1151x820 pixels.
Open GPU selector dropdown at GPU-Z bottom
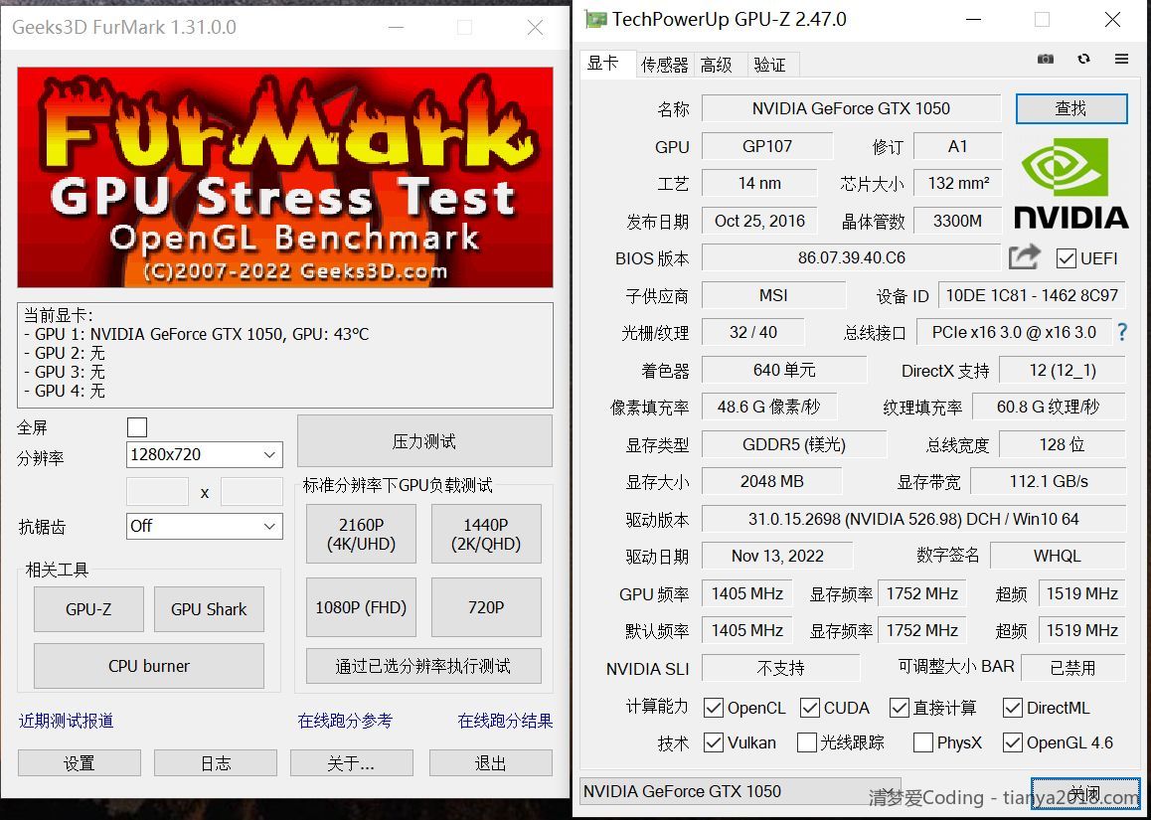tap(740, 791)
